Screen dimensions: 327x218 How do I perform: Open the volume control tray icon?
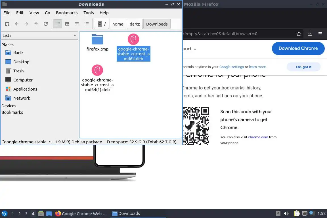click(x=286, y=214)
